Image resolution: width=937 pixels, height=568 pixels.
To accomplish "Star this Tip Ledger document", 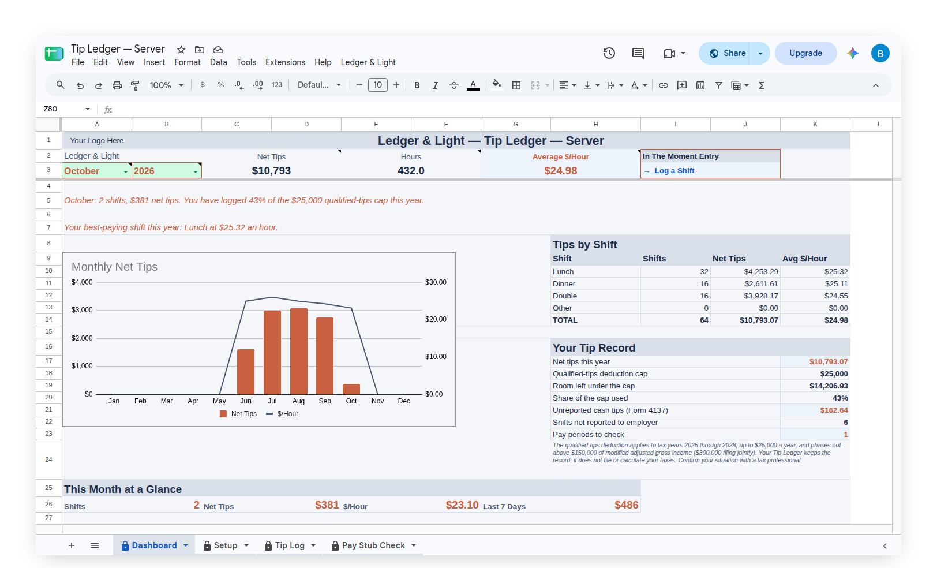I will click(181, 50).
